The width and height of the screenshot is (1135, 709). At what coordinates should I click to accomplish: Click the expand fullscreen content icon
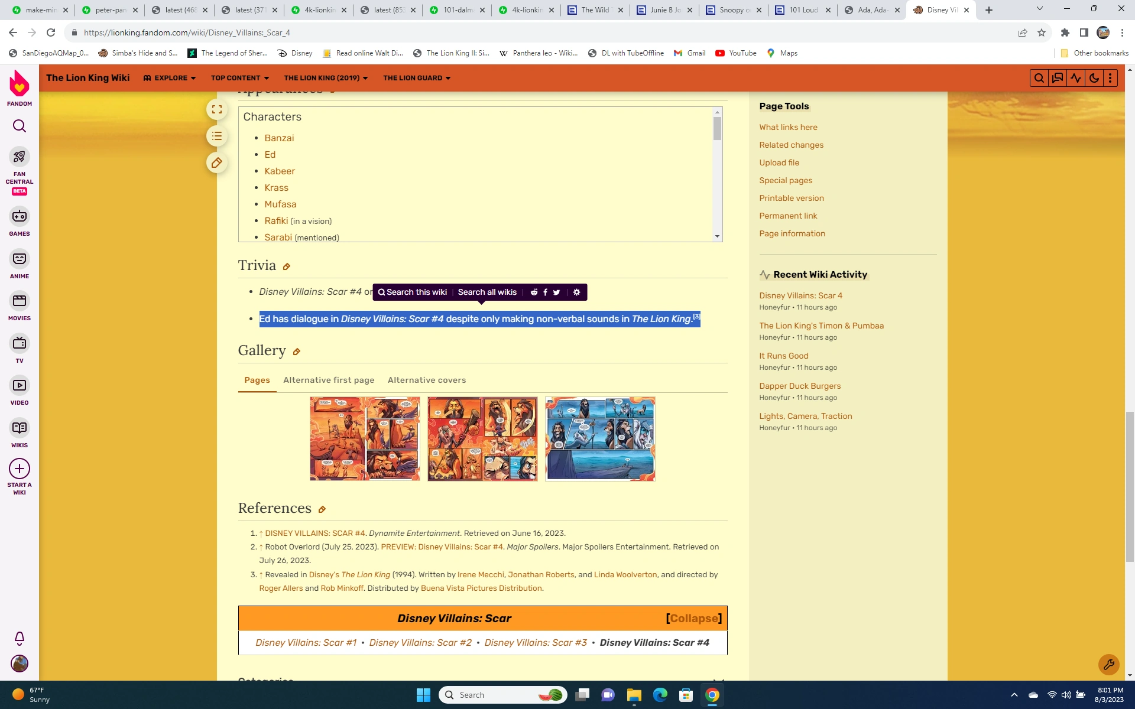pos(217,109)
